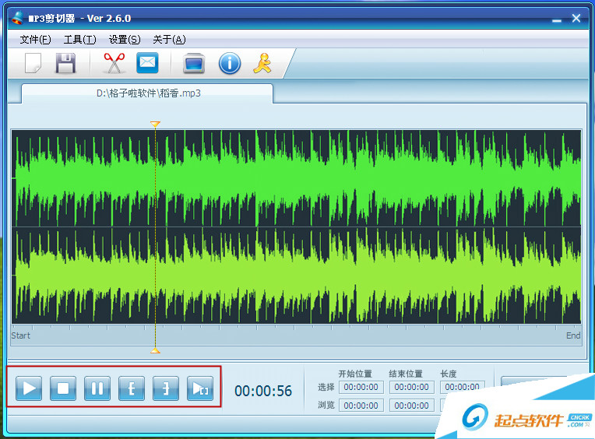The image size is (595, 439).
Task: Click the new blank file icon
Action: tap(33, 63)
